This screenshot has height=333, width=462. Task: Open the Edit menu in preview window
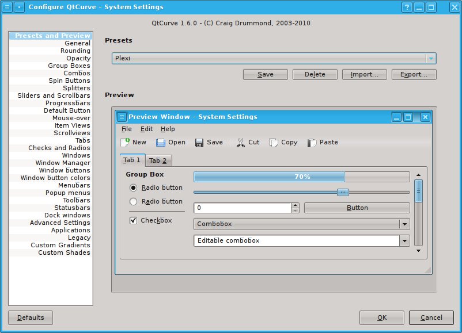[146, 129]
